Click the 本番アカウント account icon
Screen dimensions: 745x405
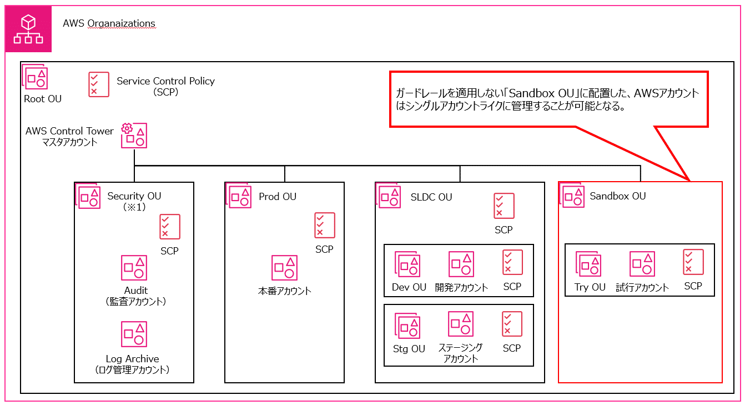[284, 268]
